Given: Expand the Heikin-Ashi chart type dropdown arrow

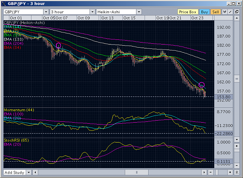Looking at the screenshot, I should pos(139,12).
